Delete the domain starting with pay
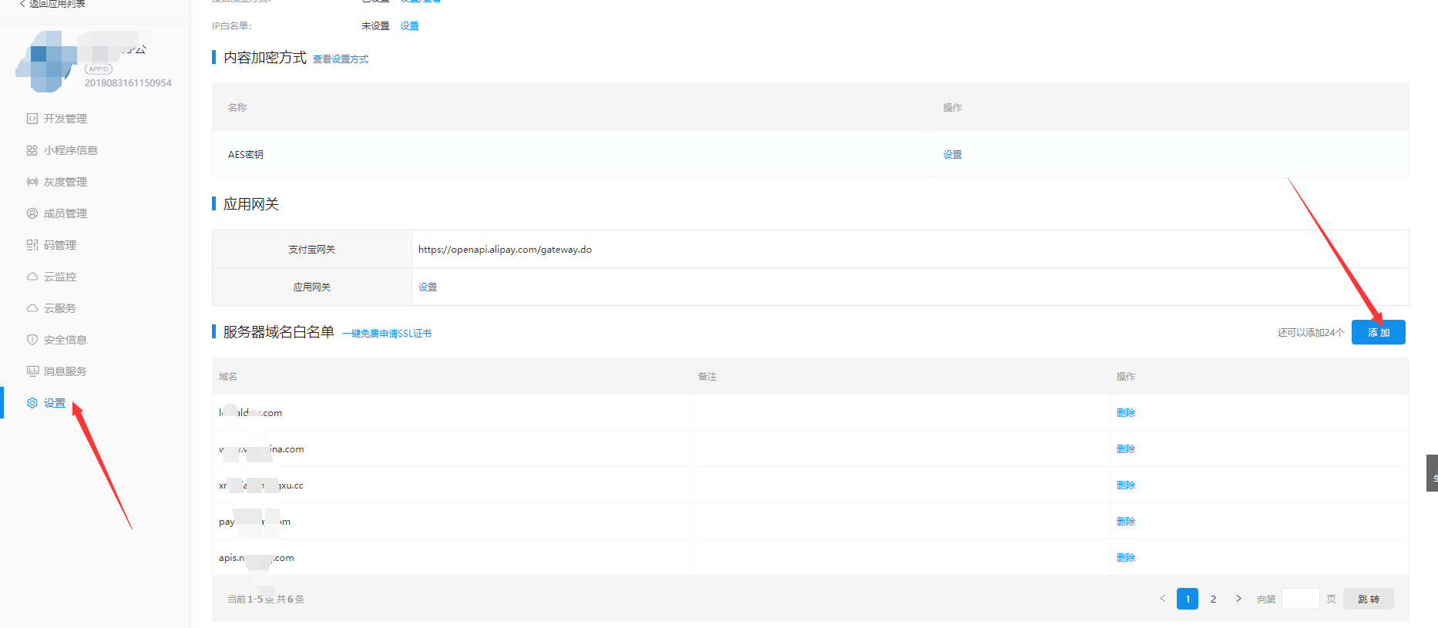Screen dimensions: 1438x628 1126,522
